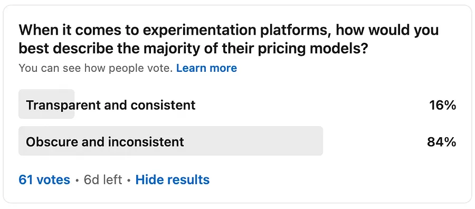
Task: Click the 16% result percentage
Action: point(443,106)
